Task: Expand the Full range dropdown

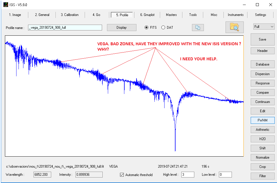Action: point(264,27)
